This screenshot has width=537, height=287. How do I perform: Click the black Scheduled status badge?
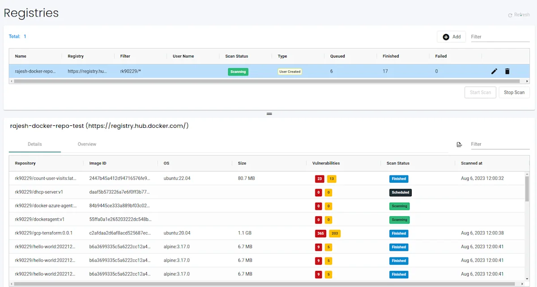click(400, 192)
